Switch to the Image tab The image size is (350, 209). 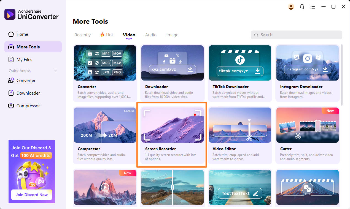(x=172, y=35)
